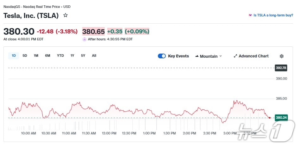Switch to 5D time range
Image resolution: width=299 pixels, height=146 pixels.
click(x=25, y=56)
